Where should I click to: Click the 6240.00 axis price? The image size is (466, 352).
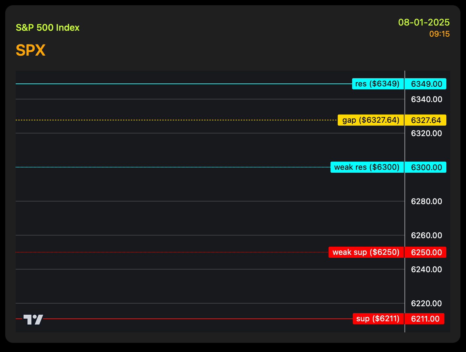(x=426, y=270)
